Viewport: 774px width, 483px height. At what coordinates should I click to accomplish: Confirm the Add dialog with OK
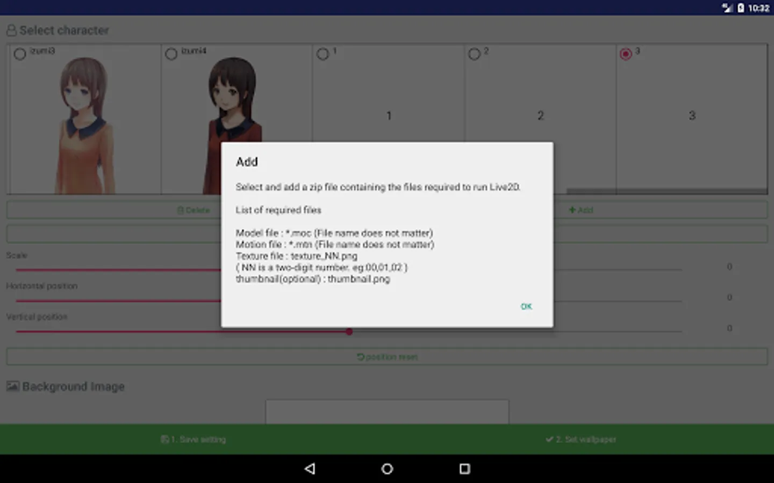click(526, 306)
